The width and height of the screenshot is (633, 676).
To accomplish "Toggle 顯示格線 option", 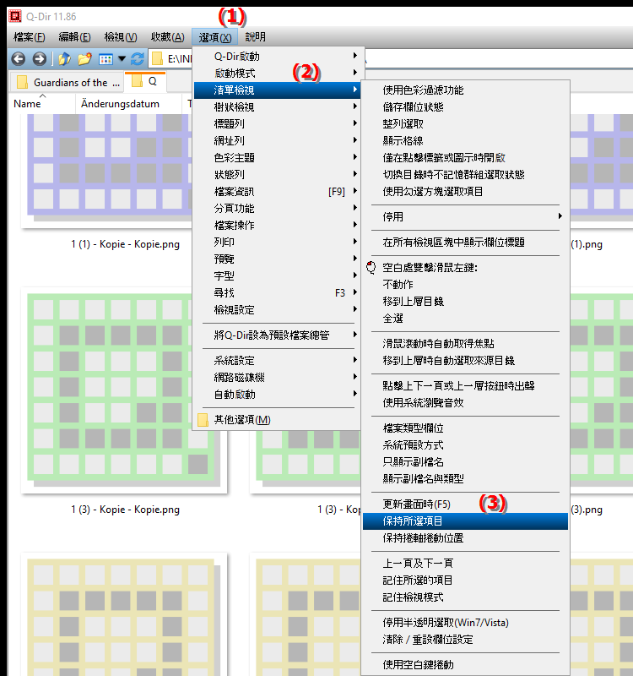I will click(465, 140).
